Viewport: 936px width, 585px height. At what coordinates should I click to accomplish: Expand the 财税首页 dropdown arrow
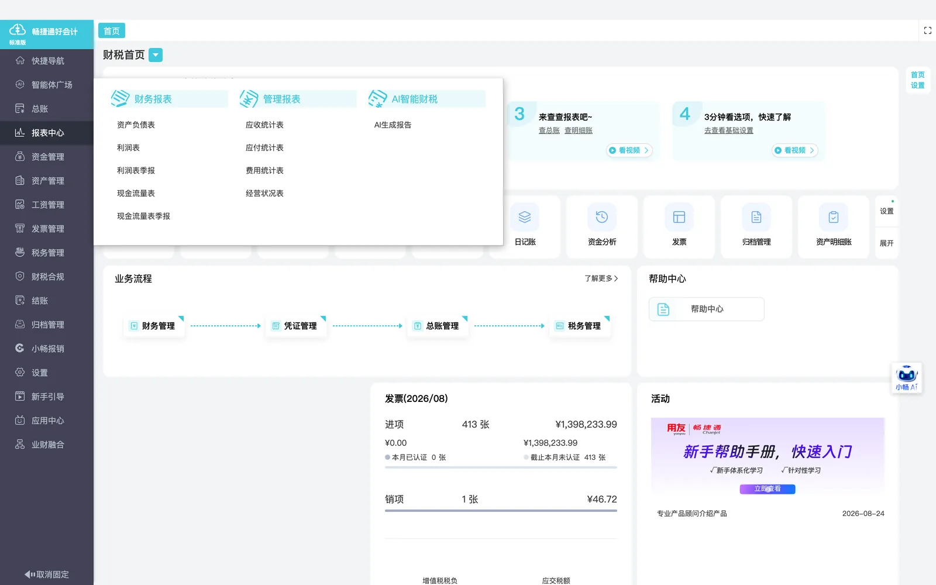(156, 55)
